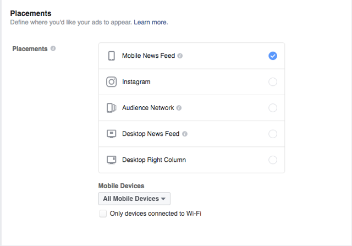The height and width of the screenshot is (246, 352).
Task: Follow the Learn more link
Action: (150, 22)
